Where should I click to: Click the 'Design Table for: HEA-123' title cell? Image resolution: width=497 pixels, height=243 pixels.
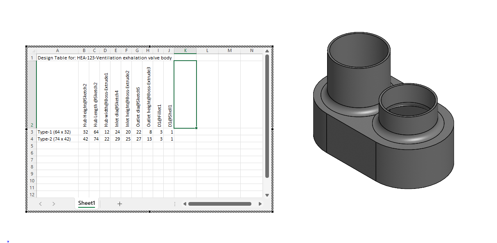click(105, 57)
